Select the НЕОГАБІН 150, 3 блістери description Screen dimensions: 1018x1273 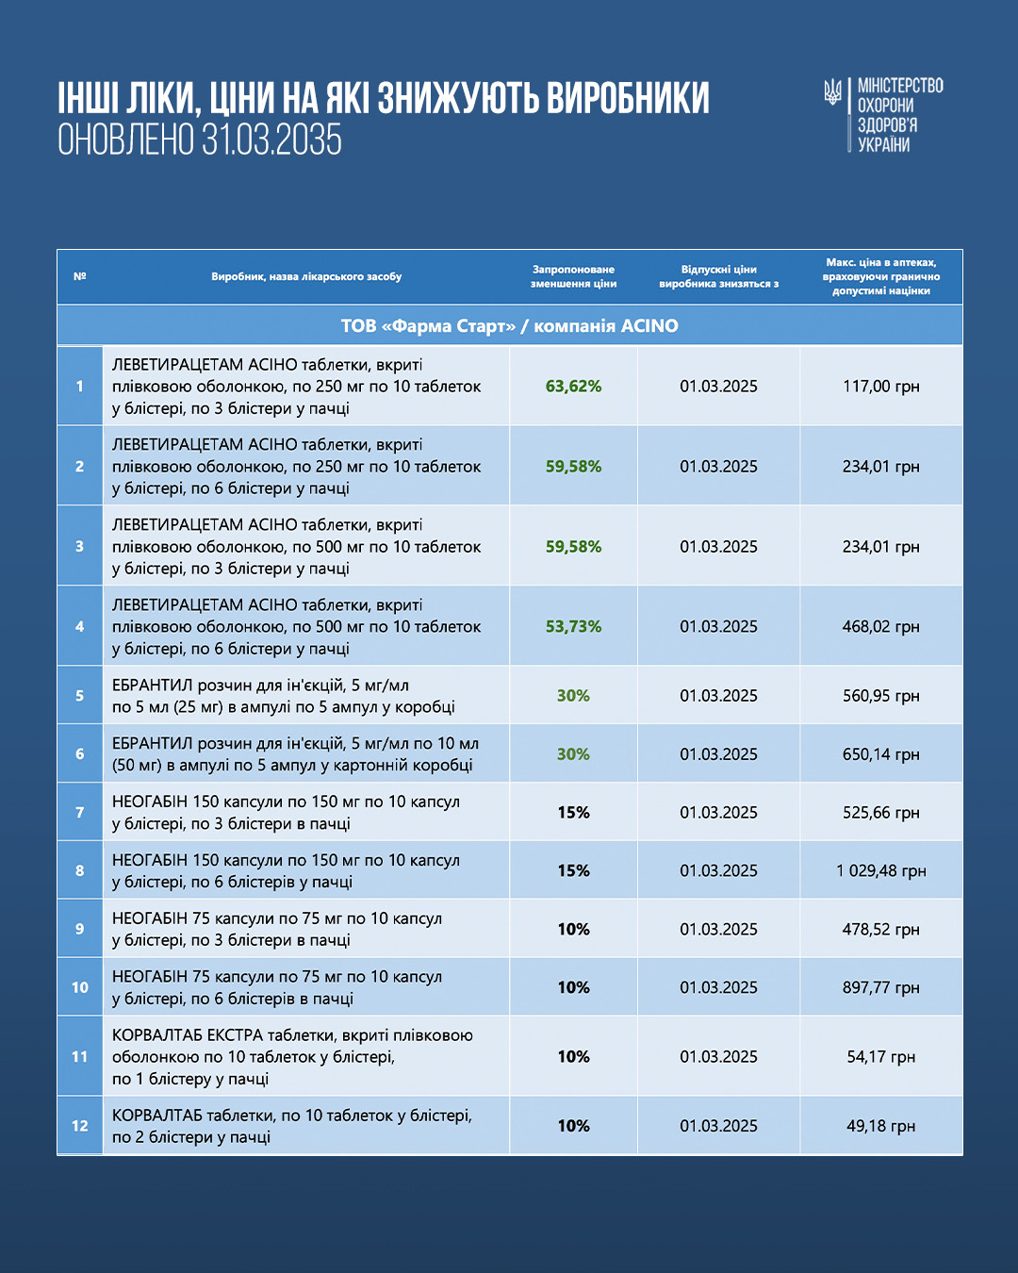[x=287, y=813]
